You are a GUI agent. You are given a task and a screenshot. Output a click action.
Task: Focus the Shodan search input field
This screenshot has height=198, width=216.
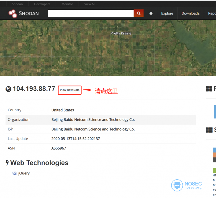(91, 13)
